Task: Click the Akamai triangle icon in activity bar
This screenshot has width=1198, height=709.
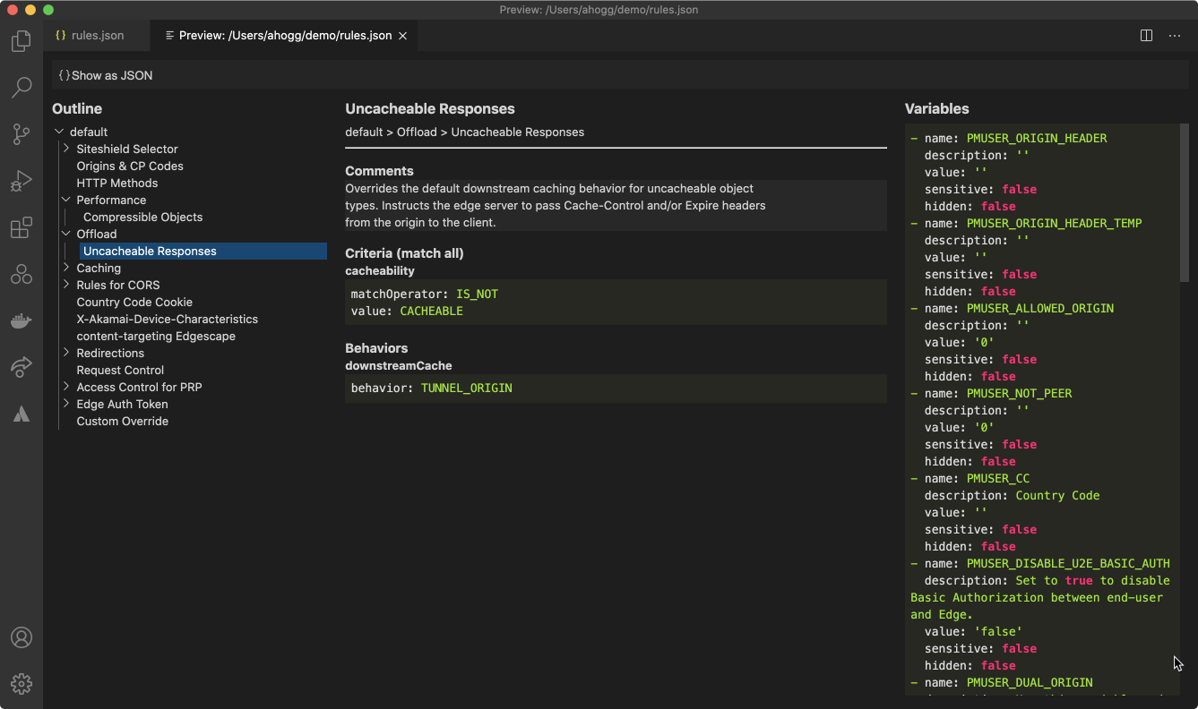Action: [x=22, y=414]
